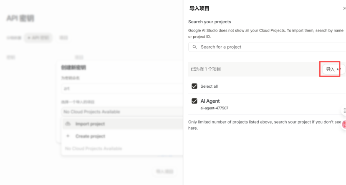
Task: Click the cloud icon beside Import project
Action: pos(68,124)
